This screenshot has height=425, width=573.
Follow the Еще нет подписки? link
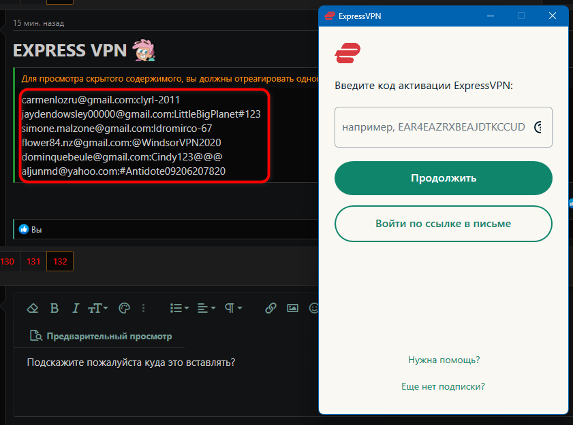[x=444, y=386]
